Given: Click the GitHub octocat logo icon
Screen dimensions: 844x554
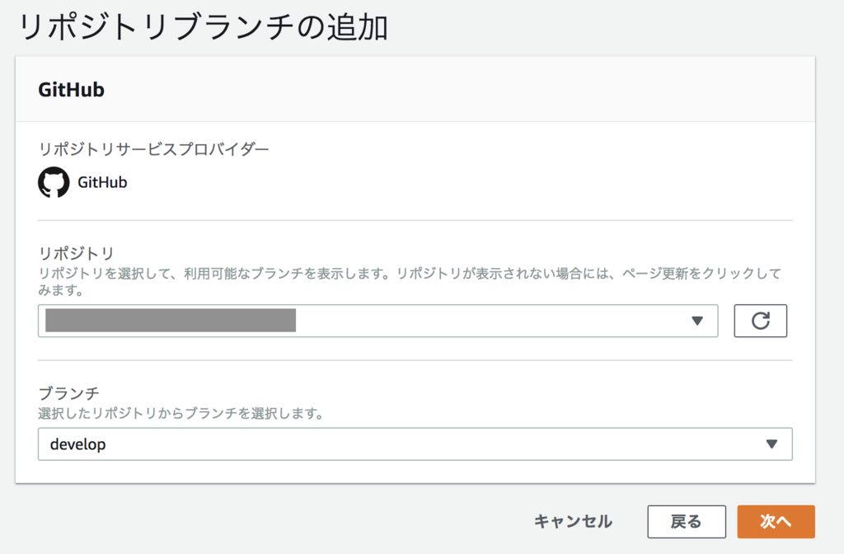Looking at the screenshot, I should (x=54, y=182).
